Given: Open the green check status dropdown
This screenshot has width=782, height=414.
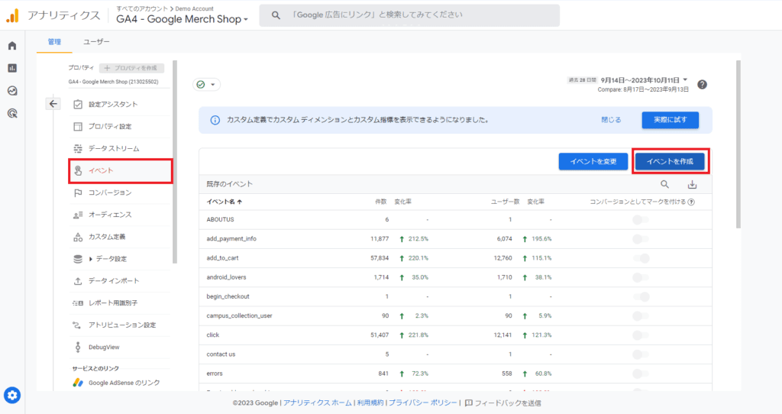Looking at the screenshot, I should 206,84.
